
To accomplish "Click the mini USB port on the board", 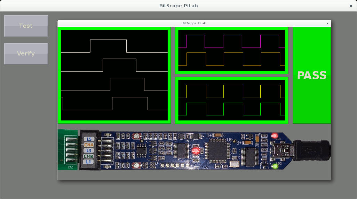I will tap(281, 151).
